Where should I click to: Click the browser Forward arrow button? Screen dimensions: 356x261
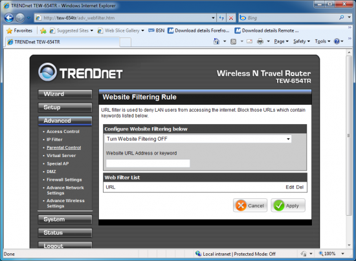pyautogui.click(x=20, y=17)
